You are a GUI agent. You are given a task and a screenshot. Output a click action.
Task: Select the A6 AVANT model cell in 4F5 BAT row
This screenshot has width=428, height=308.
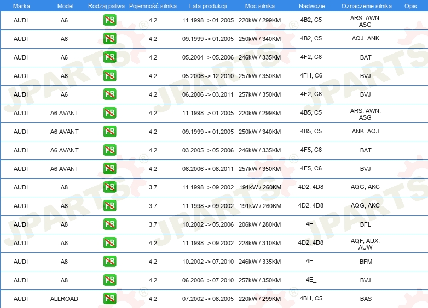coord(65,150)
